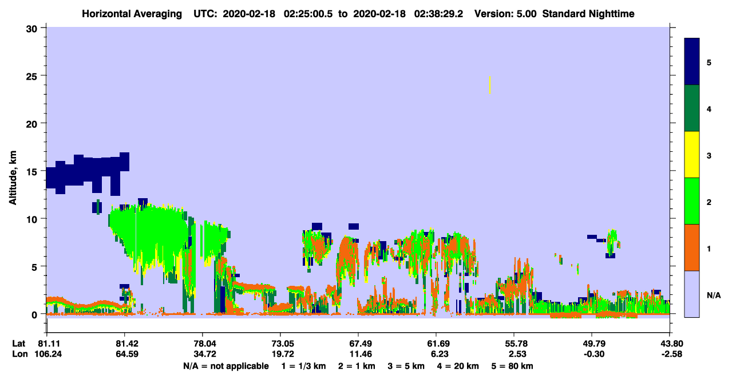Image resolution: width=744 pixels, height=382 pixels.
Task: Click the dark blue level 5 colorbar segment
Action: [692, 62]
